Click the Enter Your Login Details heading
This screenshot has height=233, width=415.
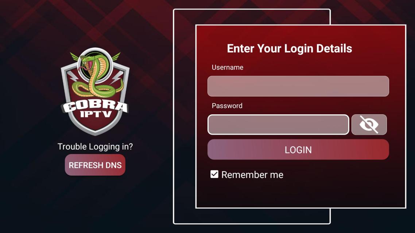coord(290,49)
